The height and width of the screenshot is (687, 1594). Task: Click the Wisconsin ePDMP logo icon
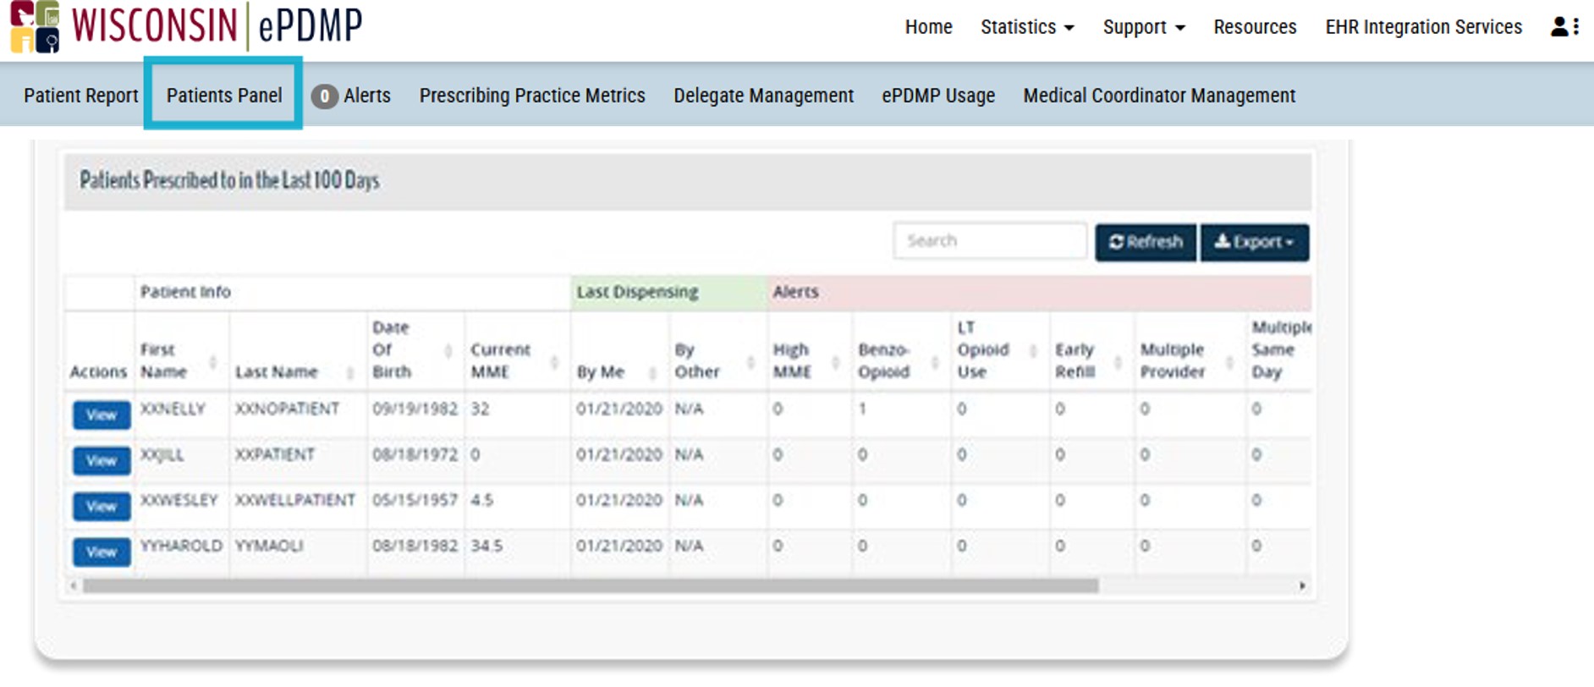pyautogui.click(x=35, y=26)
